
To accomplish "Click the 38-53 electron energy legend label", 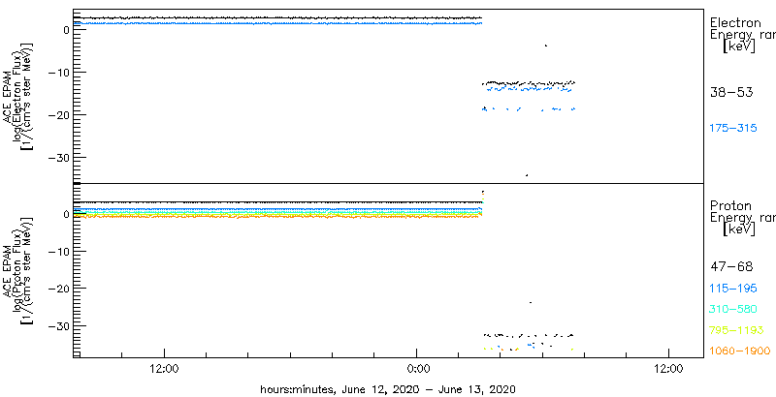I will tap(731, 92).
